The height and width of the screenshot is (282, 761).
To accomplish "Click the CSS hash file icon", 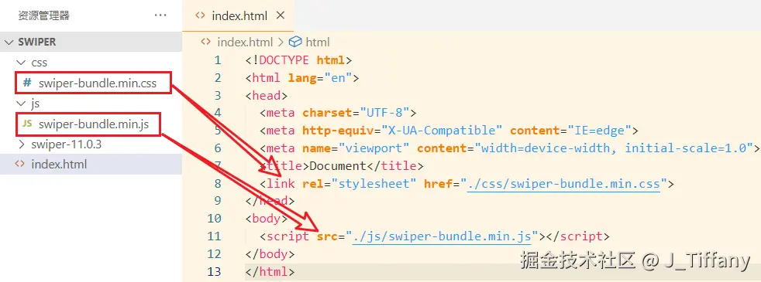I will [x=27, y=83].
